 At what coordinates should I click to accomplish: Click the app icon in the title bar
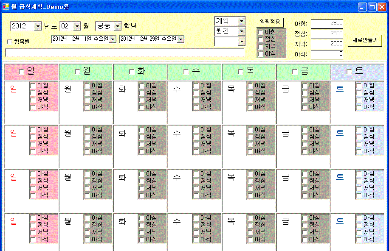[x=6, y=7]
